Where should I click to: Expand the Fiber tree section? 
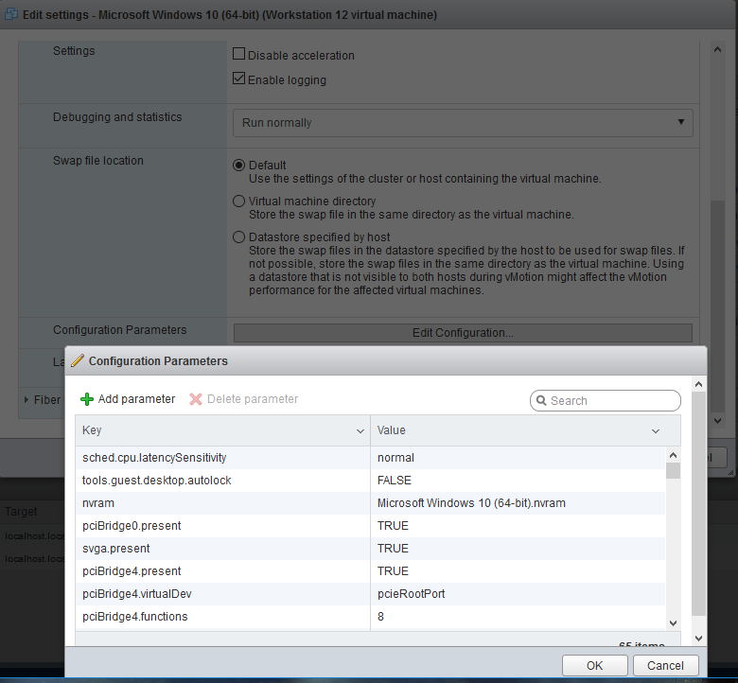[26, 399]
